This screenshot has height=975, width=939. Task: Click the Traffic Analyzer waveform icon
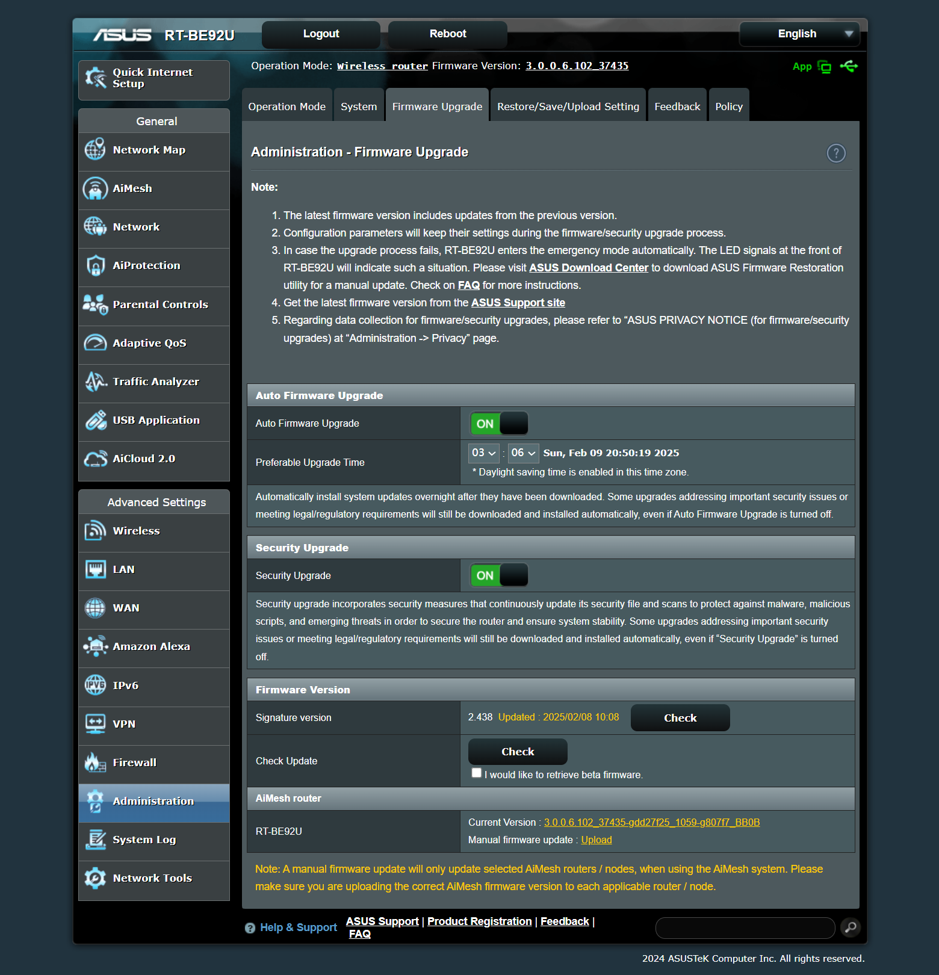point(95,382)
